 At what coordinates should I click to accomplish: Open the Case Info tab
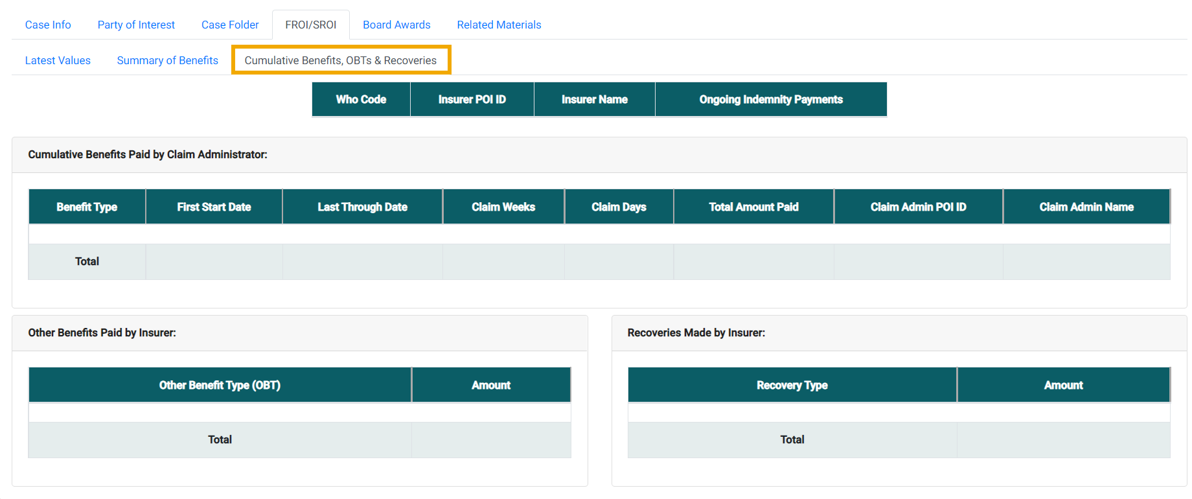[48, 25]
